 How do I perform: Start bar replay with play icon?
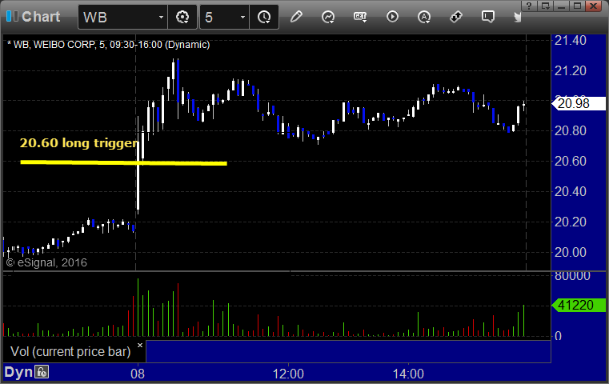pyautogui.click(x=392, y=17)
